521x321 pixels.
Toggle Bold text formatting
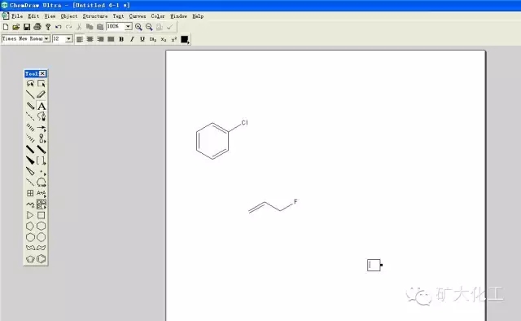coord(121,39)
